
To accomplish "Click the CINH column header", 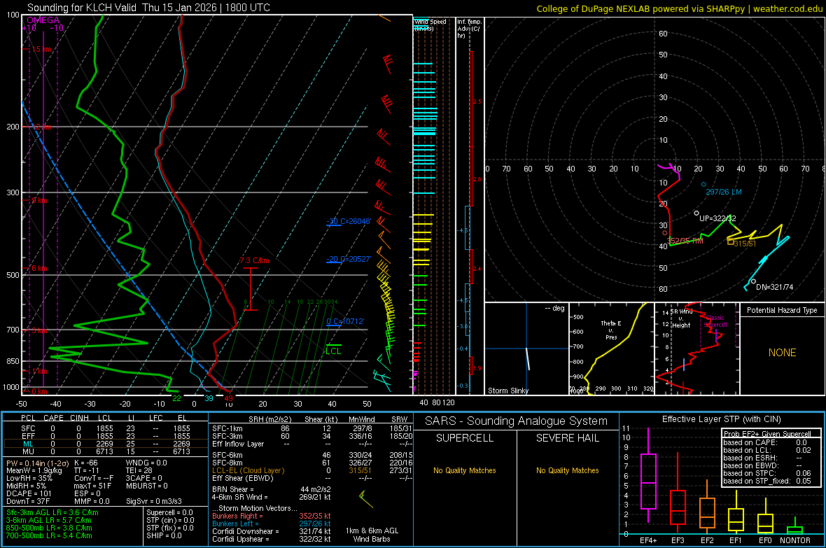I will (80, 418).
